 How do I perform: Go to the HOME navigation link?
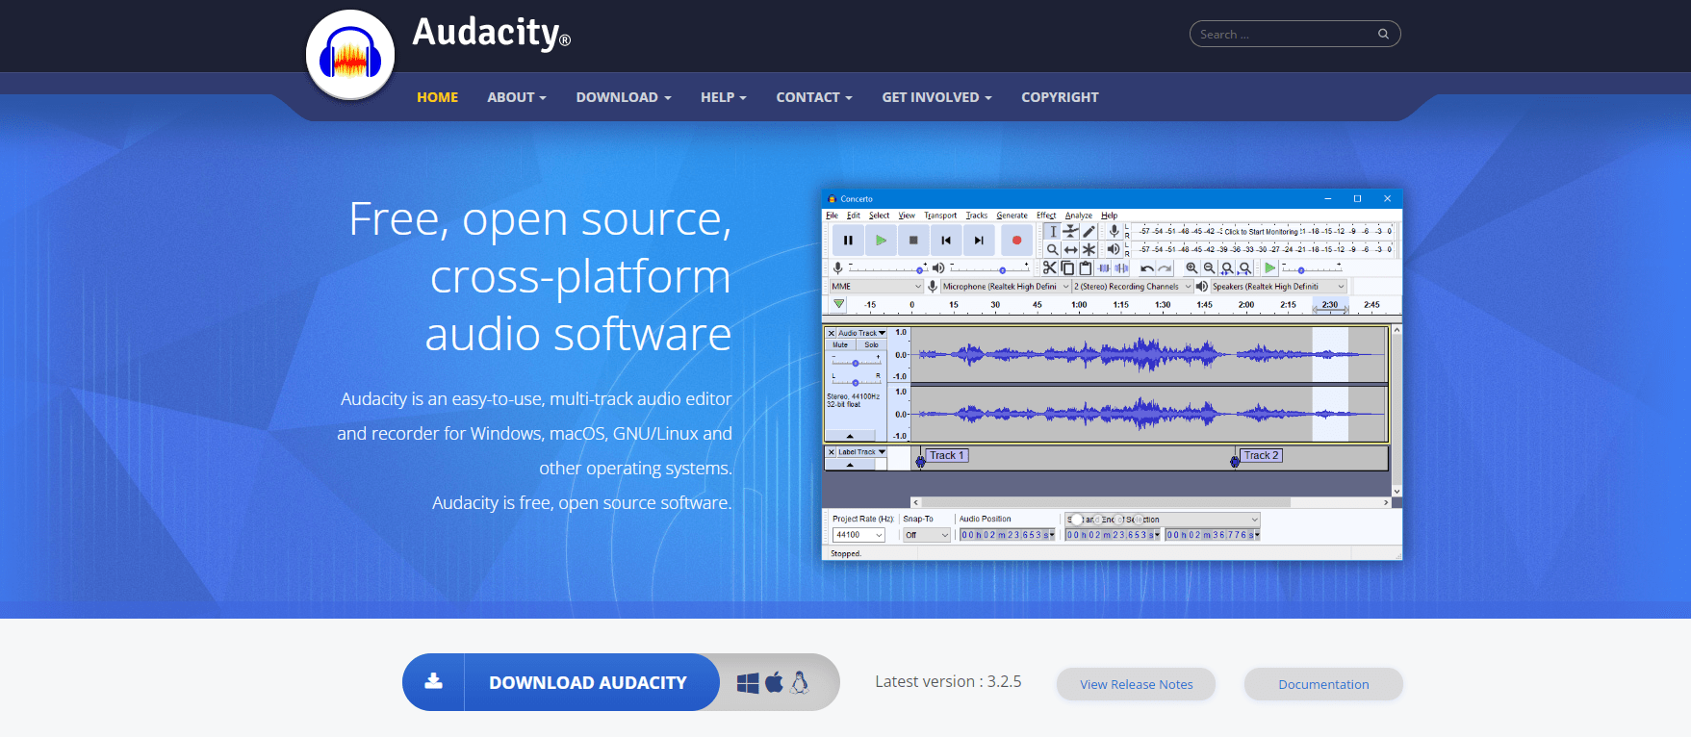(437, 97)
